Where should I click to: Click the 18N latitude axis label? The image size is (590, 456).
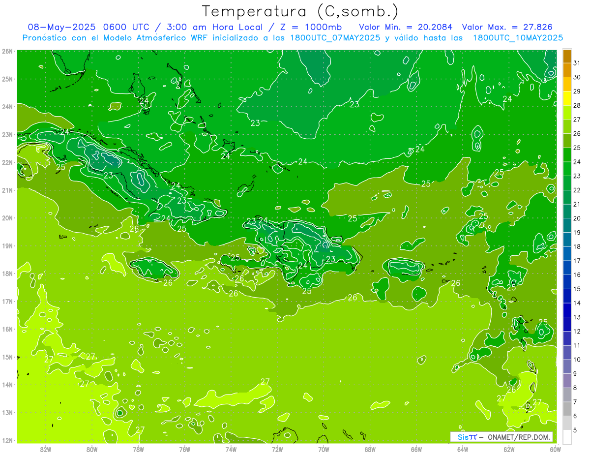tap(7, 274)
